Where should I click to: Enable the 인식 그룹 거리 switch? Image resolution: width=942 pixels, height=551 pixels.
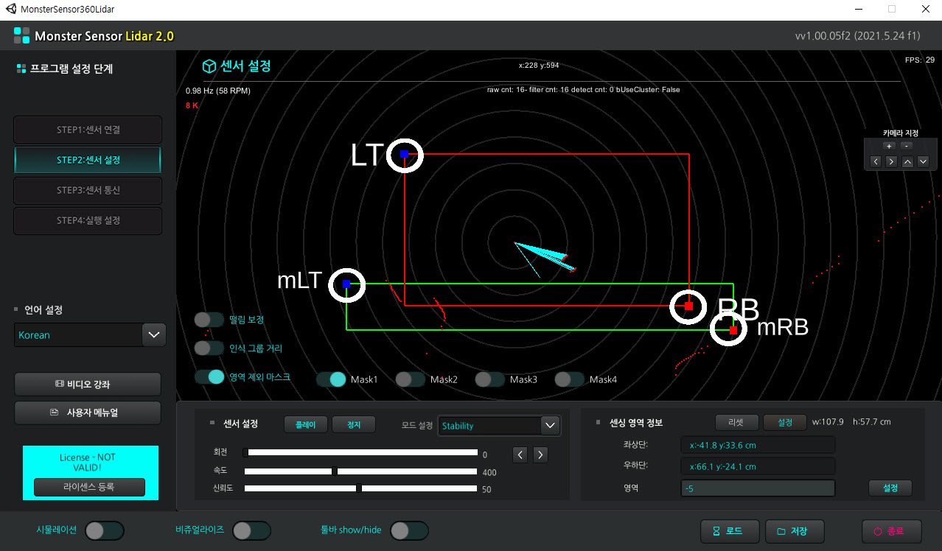coord(209,348)
